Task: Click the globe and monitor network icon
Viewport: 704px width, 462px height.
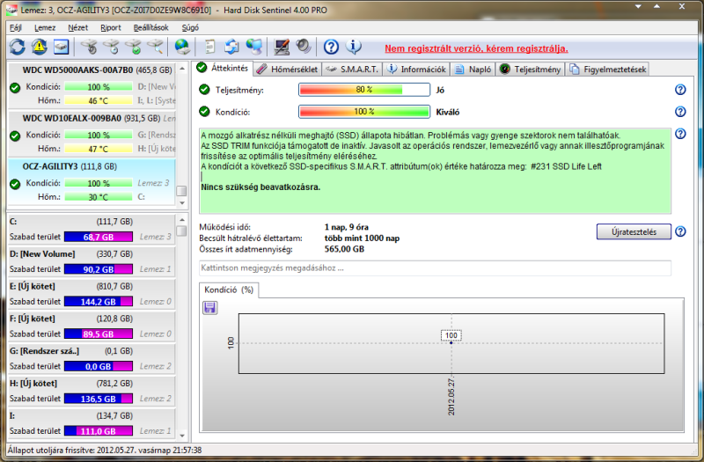Action: pyautogui.click(x=254, y=47)
